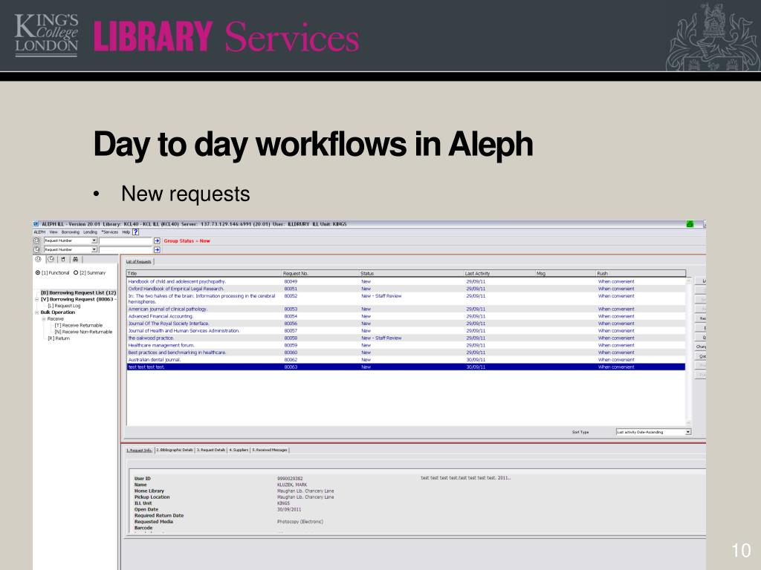
Task: Select the third navigation pane tab icon
Action: click(63, 259)
